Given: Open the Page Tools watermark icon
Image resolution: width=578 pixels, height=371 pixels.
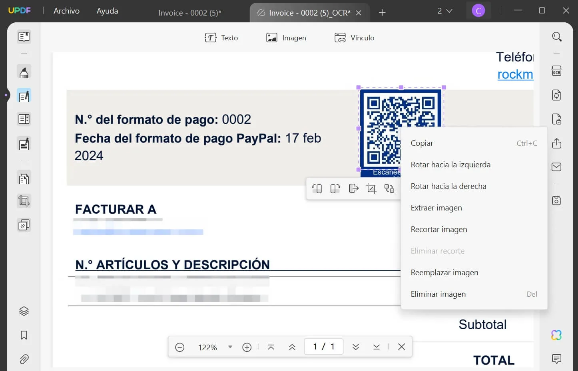Looking at the screenshot, I should click(x=24, y=225).
